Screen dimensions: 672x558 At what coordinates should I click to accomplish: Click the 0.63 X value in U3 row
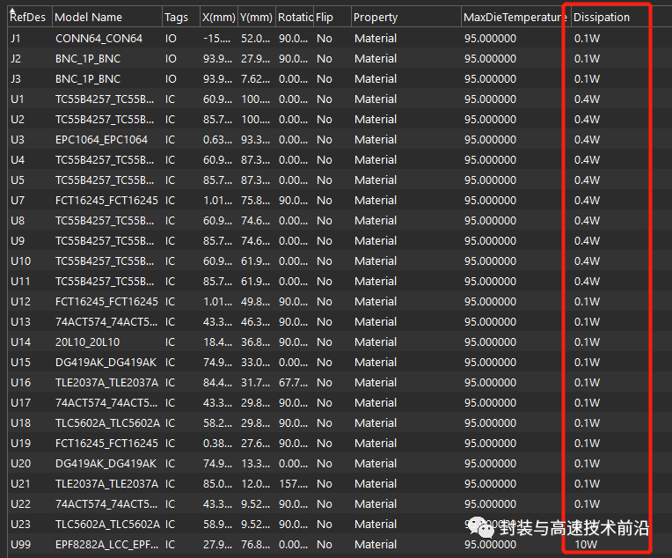click(218, 140)
